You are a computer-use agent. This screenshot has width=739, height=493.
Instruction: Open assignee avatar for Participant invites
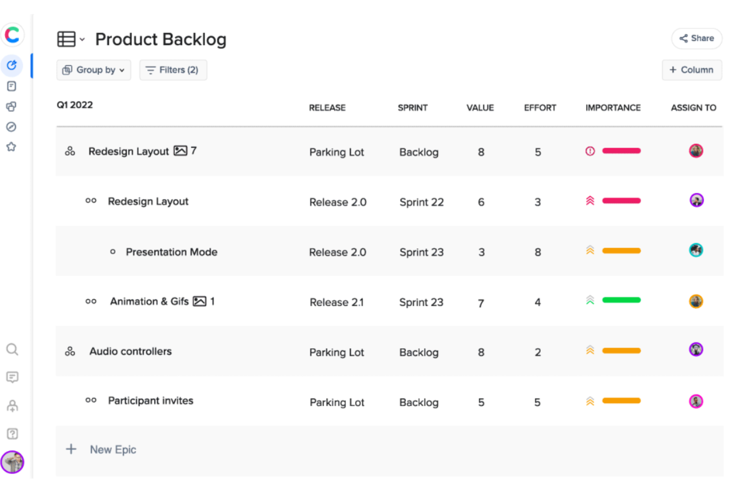(x=696, y=401)
